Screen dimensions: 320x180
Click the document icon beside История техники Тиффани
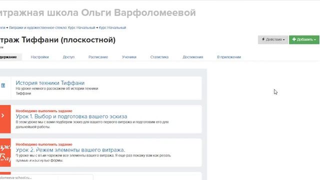tap(3, 85)
